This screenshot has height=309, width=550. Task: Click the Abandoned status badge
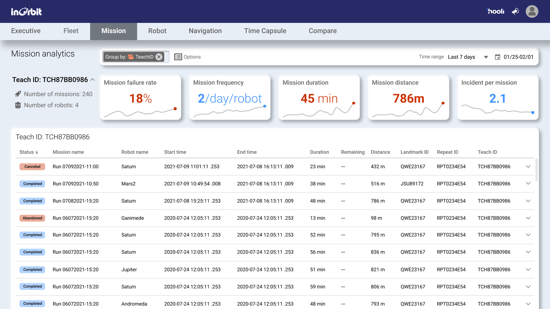[x=32, y=218]
